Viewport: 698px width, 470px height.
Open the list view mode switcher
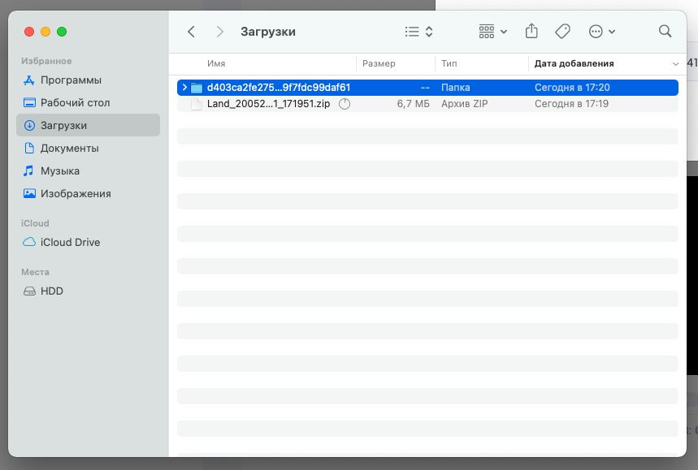(x=418, y=32)
